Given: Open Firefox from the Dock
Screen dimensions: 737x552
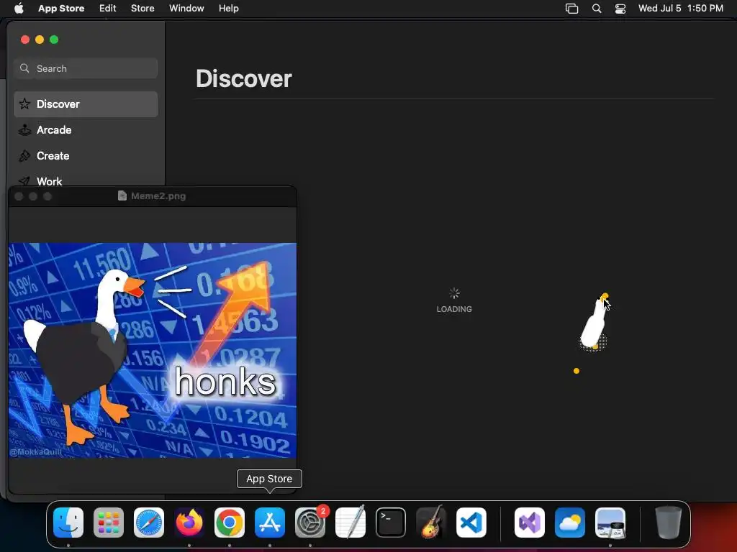Looking at the screenshot, I should click(x=189, y=523).
